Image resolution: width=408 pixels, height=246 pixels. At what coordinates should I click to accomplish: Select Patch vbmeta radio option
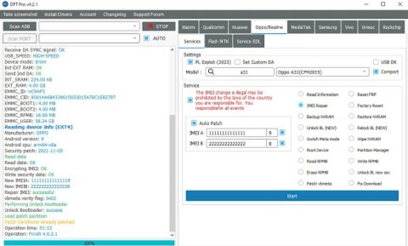(x=301, y=183)
